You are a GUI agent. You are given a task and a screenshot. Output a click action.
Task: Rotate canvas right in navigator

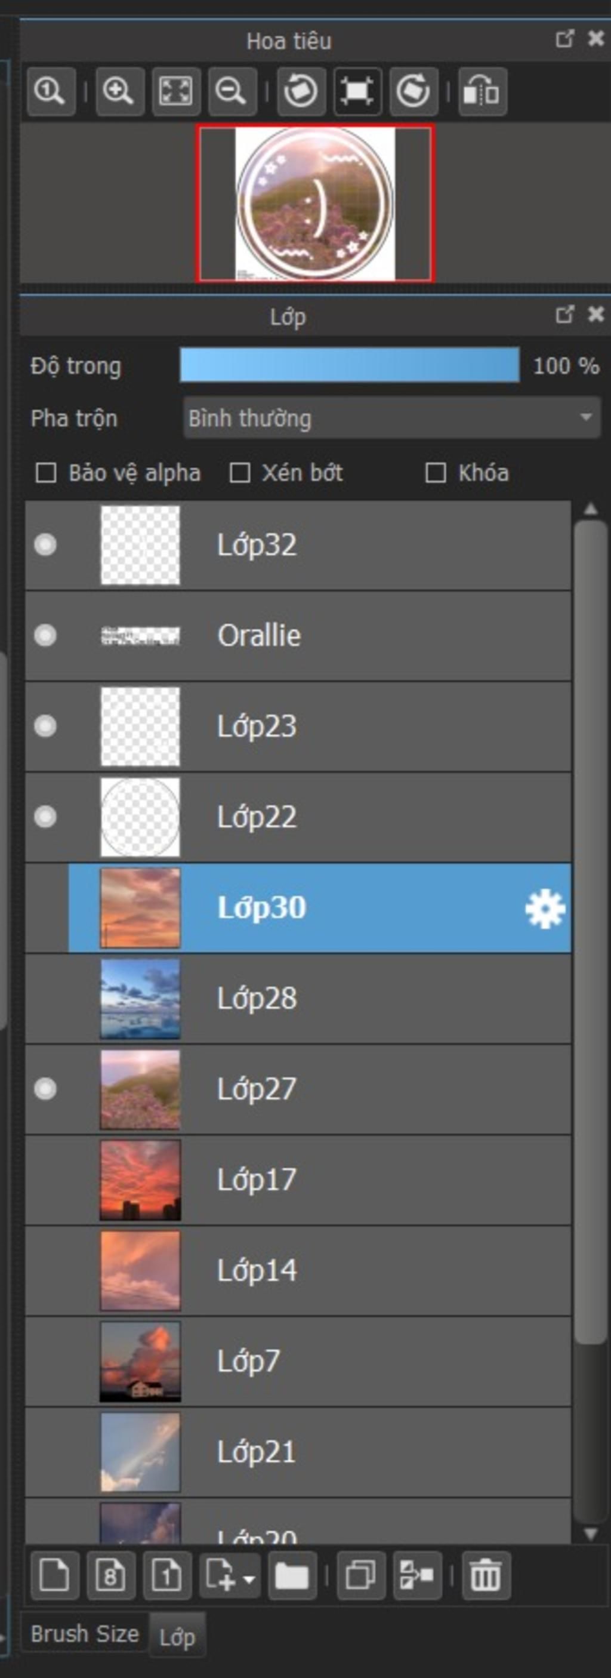(x=413, y=91)
